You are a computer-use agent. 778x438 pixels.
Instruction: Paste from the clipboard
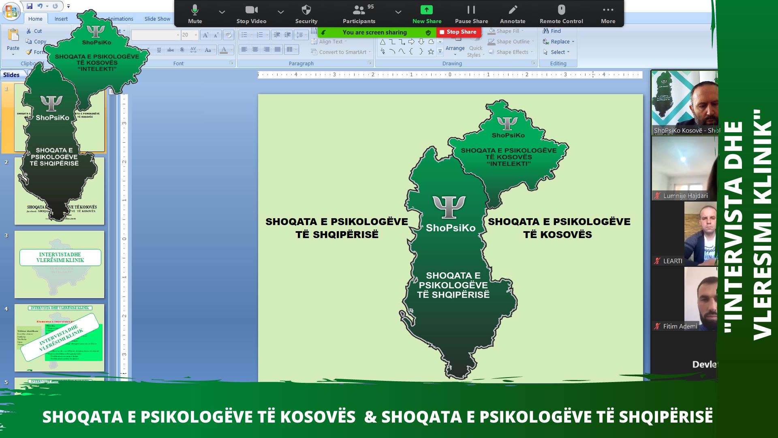click(x=13, y=41)
